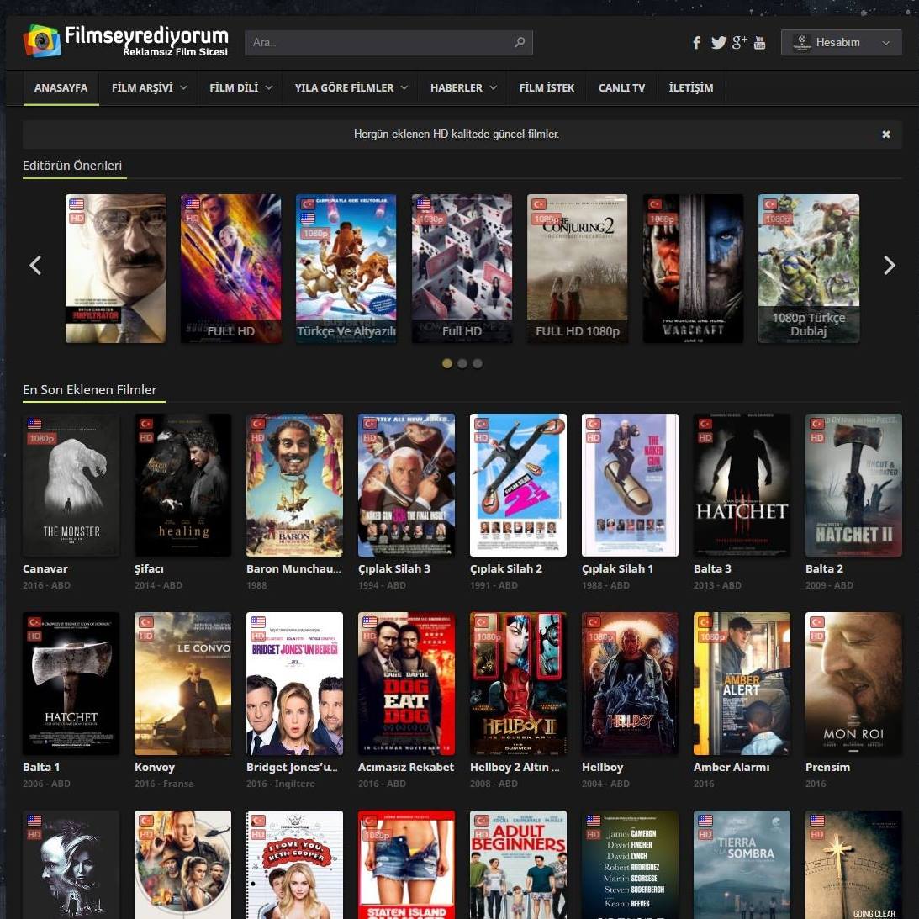Click the Filmseyrediyorum site logo
Viewport: 919px width, 919px height.
(125, 40)
